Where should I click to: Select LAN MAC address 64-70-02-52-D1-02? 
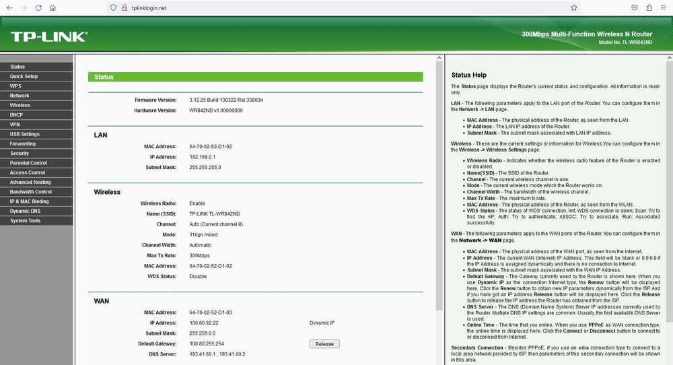[x=210, y=146]
